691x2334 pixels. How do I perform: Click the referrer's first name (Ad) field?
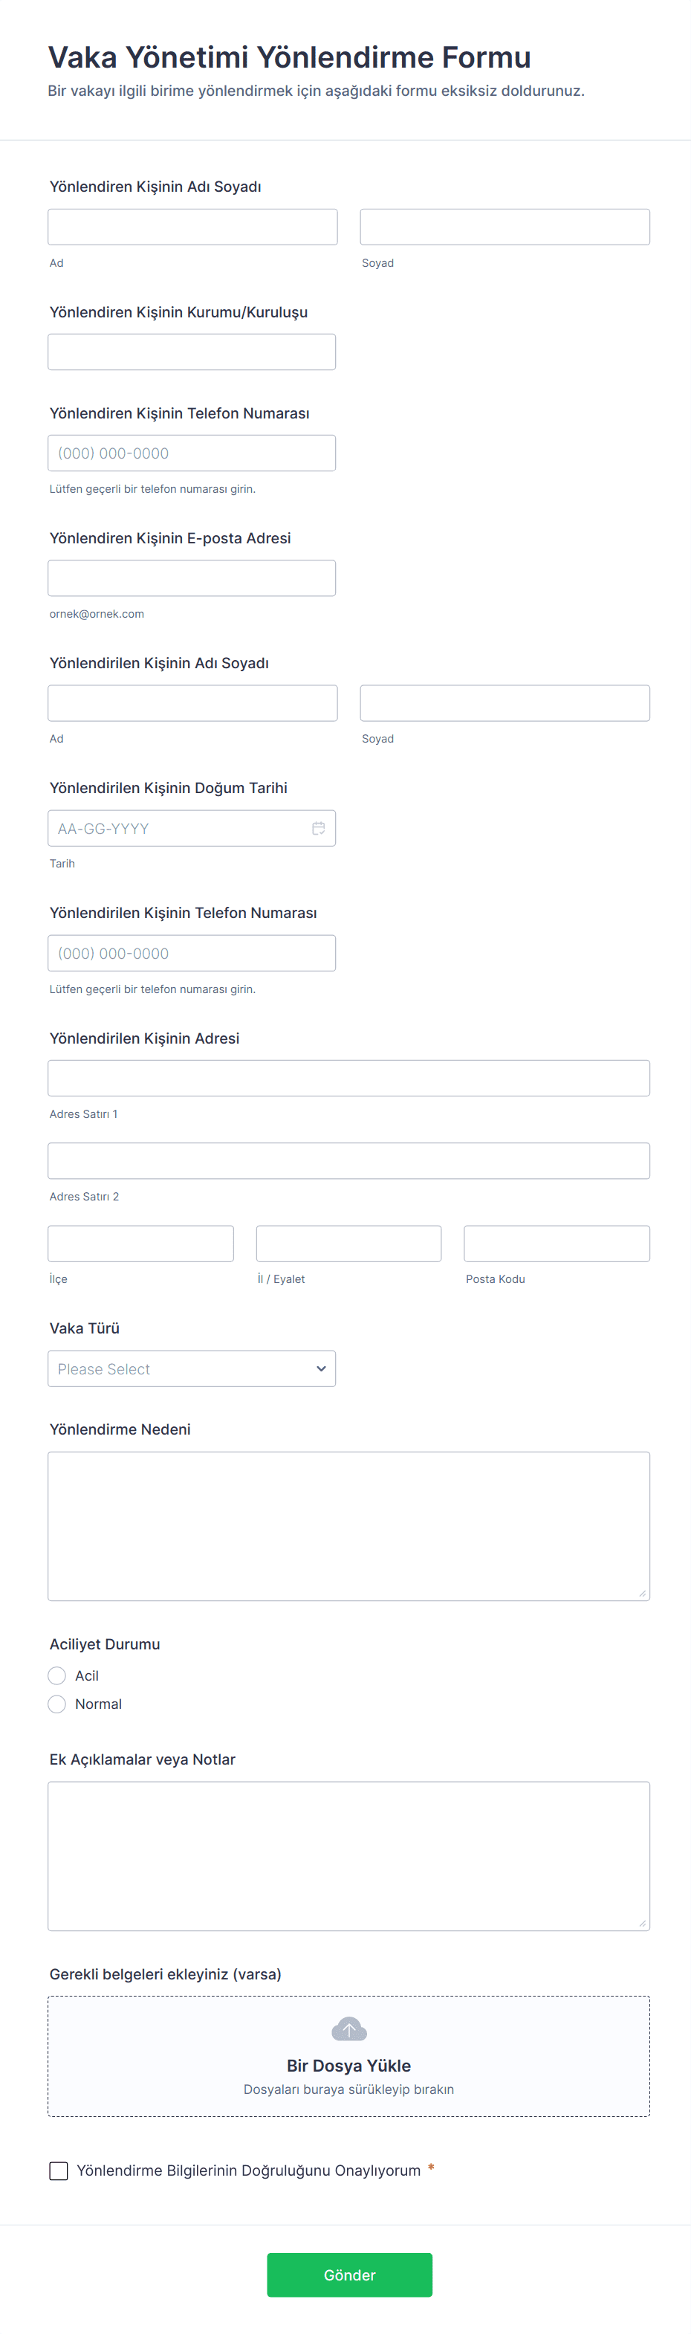192,227
